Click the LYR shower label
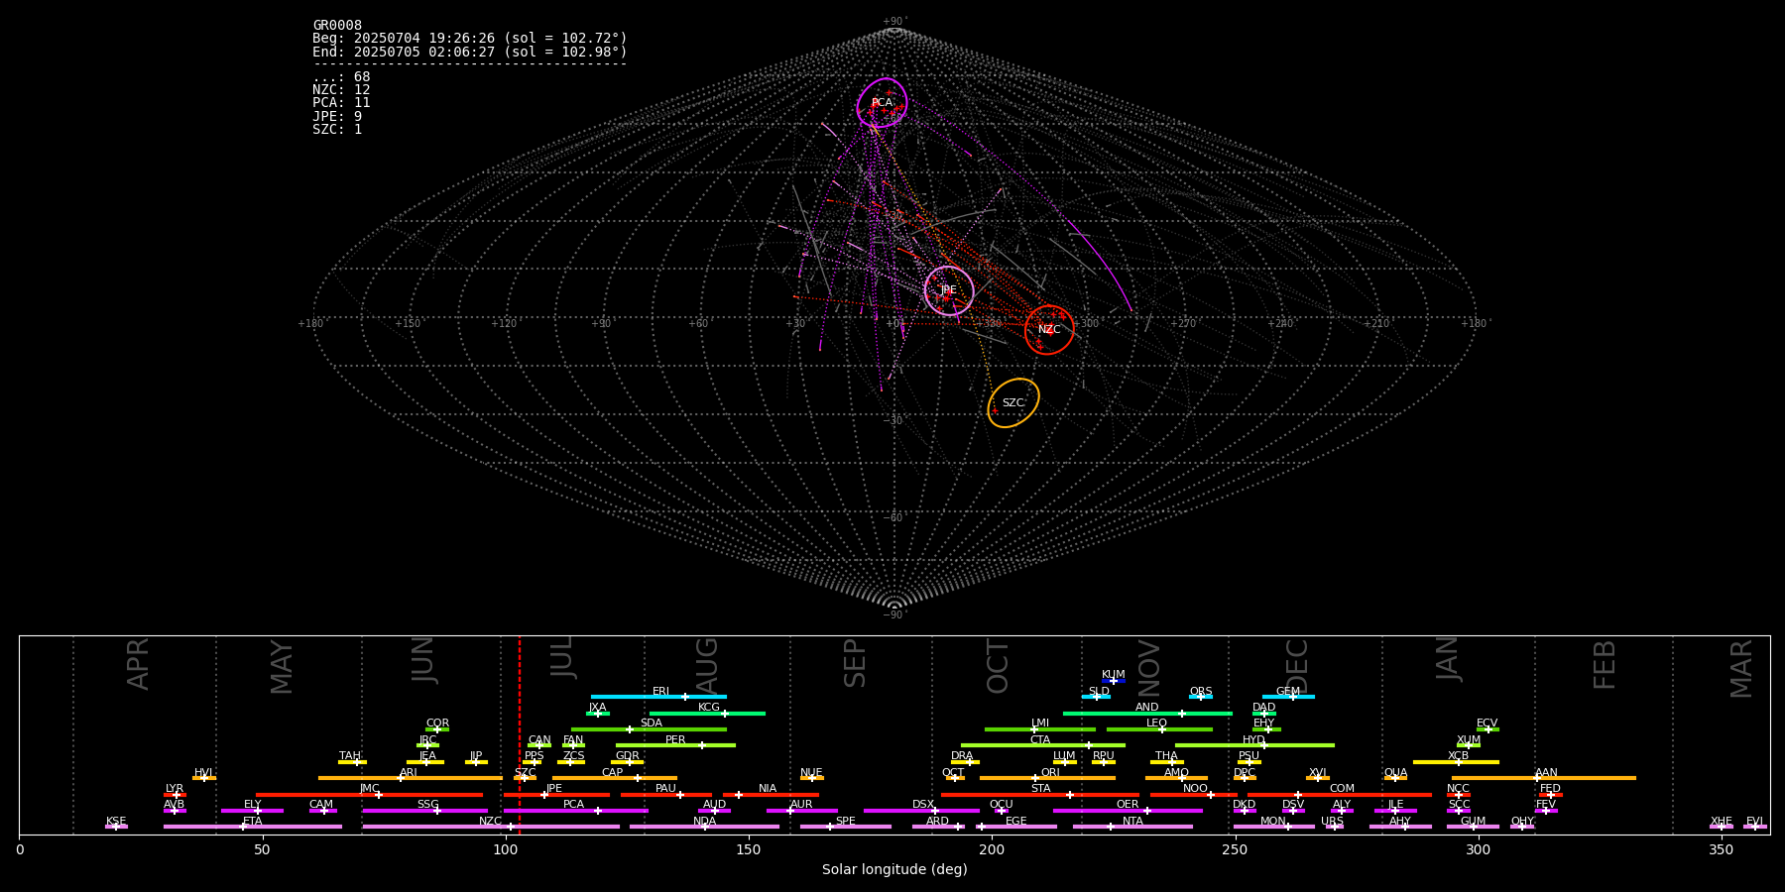The height and width of the screenshot is (892, 1785). click(175, 789)
